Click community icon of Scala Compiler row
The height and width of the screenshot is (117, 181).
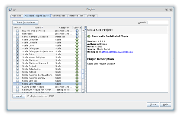[x=77, y=40]
